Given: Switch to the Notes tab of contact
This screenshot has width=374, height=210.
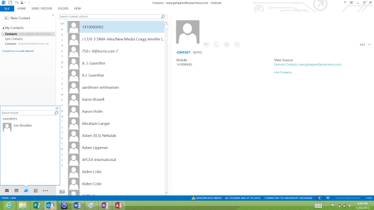Looking at the screenshot, I should 198,52.
